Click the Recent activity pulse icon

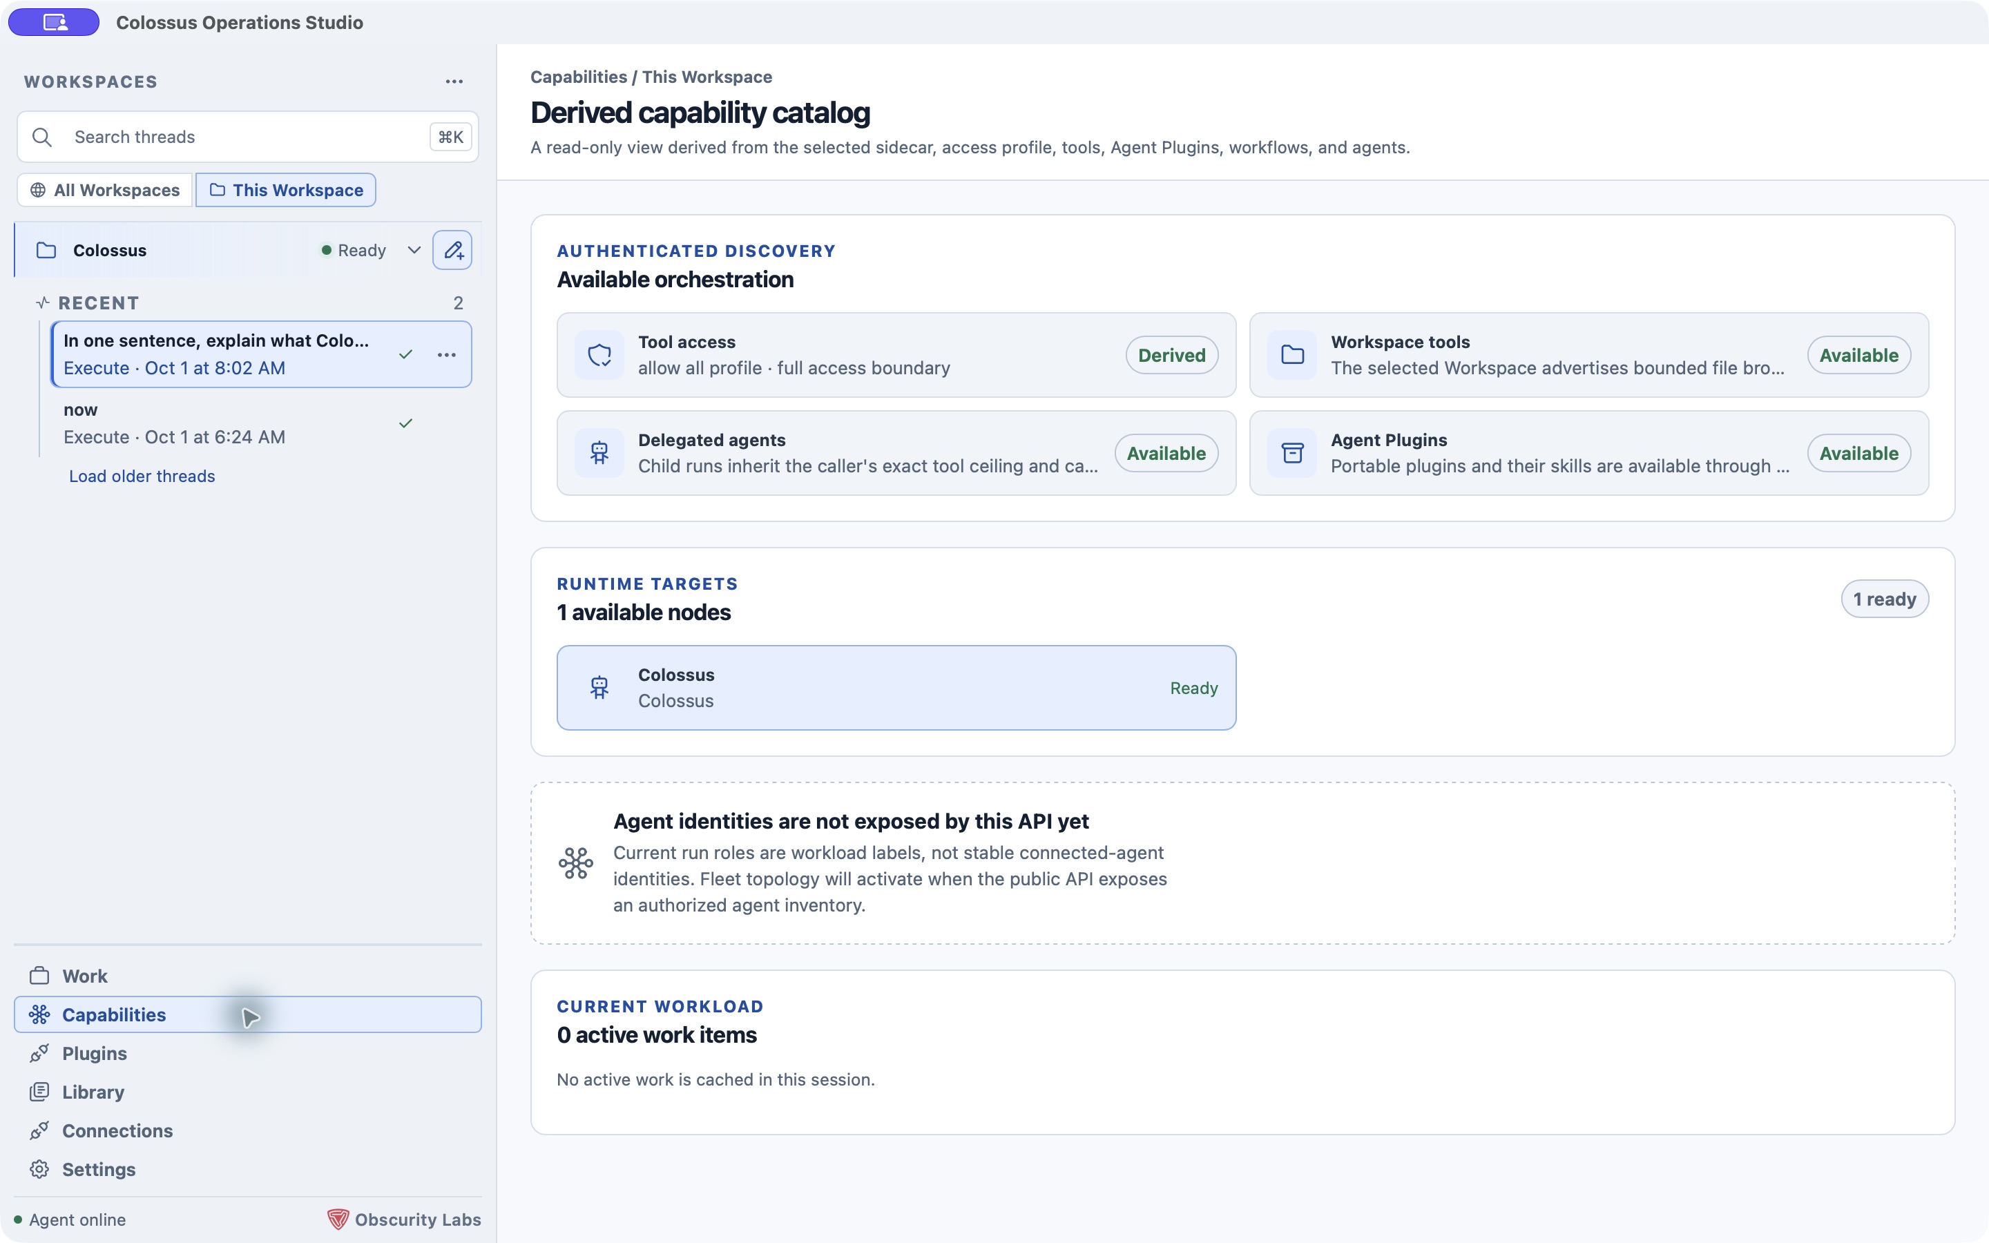(x=43, y=302)
